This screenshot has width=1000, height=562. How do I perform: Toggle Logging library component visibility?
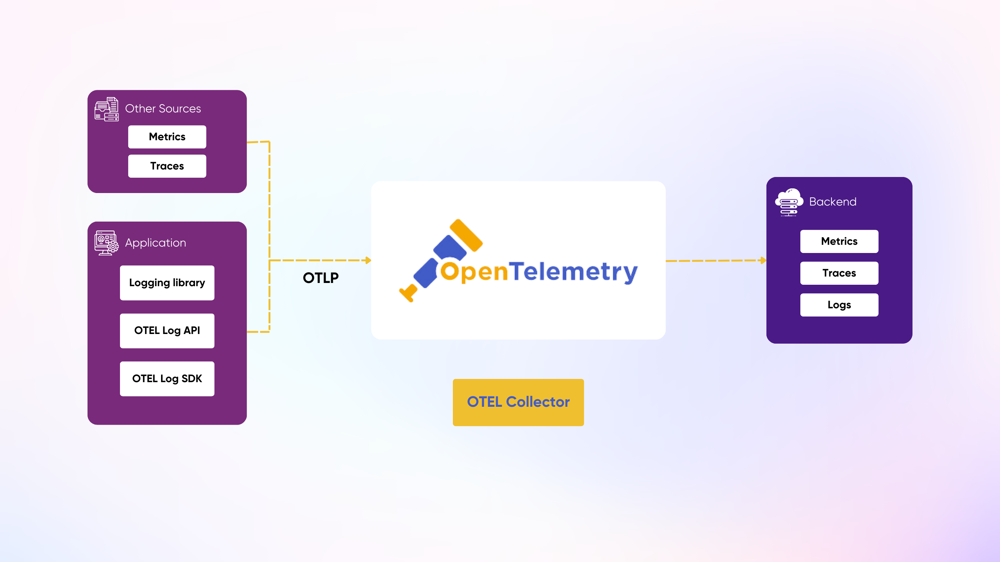coord(167,282)
